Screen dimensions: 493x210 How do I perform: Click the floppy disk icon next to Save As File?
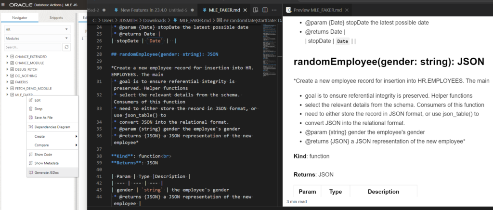(31, 118)
